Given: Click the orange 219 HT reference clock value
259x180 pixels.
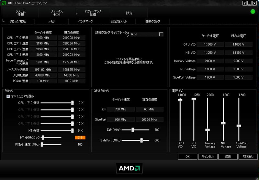Looking at the screenshot, I should coord(80,137).
